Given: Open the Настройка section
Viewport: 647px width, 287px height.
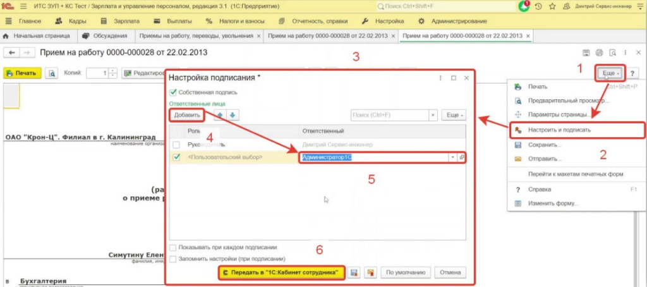Looking at the screenshot, I should tap(382, 21).
